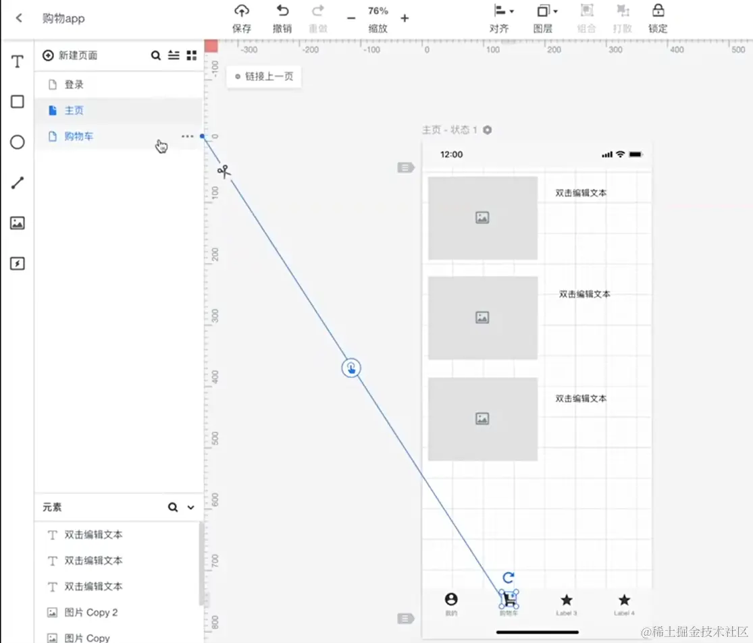
Task: Click the plus to increase zoom level
Action: click(x=405, y=19)
